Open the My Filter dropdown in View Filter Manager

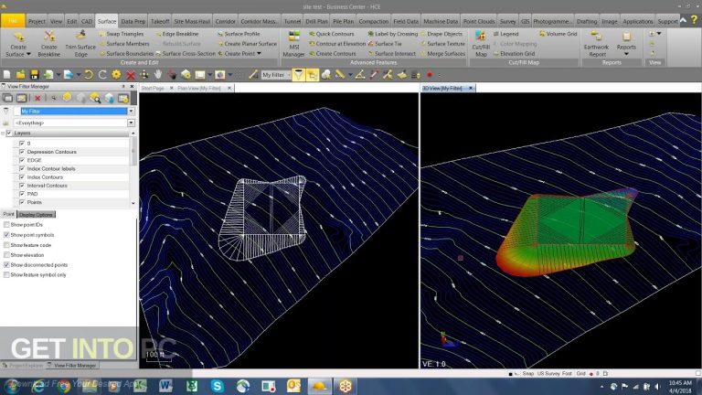131,111
